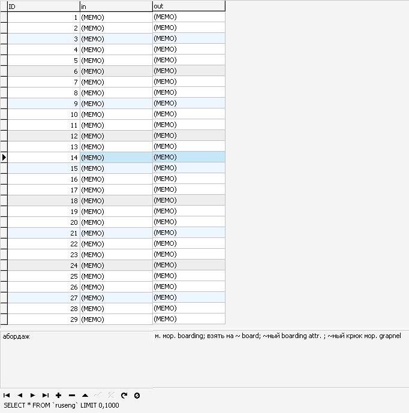Screen dimensions: 409x413
Task: Click the row indicator for row 29
Action: [x=4, y=319]
